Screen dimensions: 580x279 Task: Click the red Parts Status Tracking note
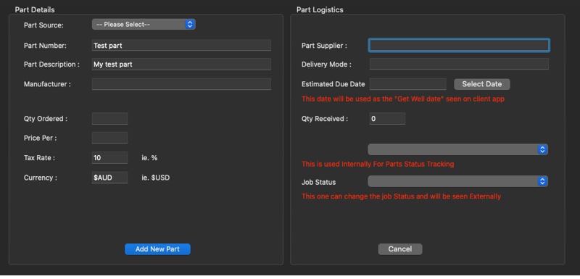(x=378, y=164)
